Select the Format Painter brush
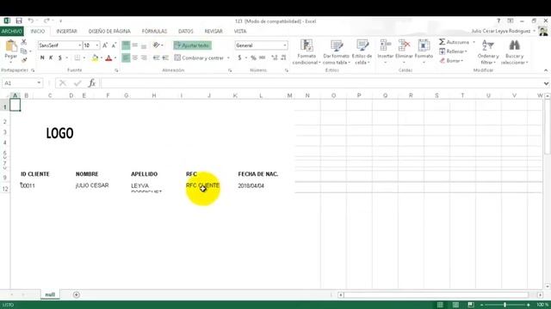 (24, 60)
